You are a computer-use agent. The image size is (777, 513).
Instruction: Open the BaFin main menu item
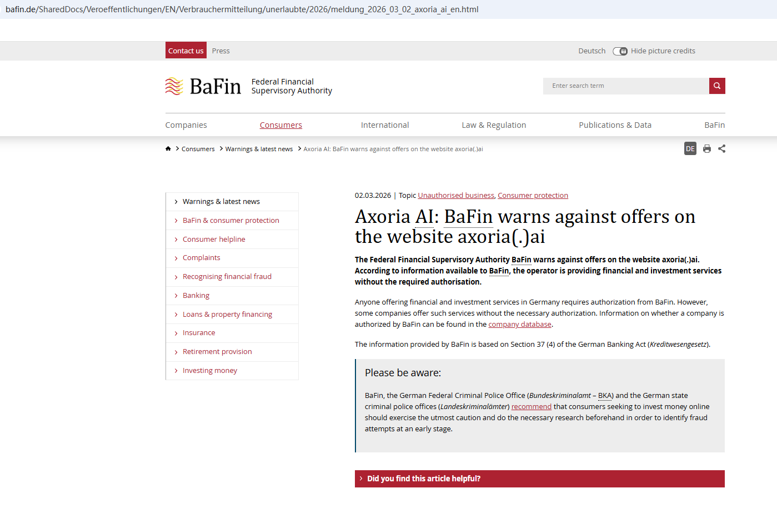[715, 125]
